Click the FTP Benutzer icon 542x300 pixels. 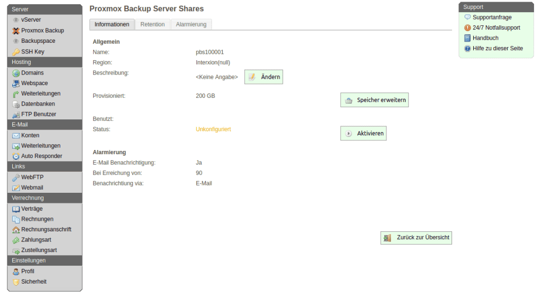coord(16,115)
